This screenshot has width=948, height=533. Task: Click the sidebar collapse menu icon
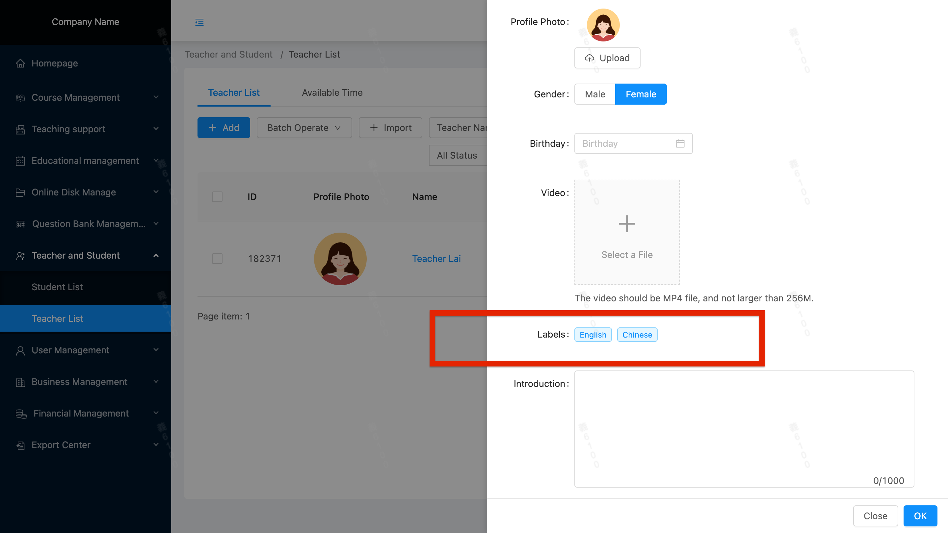pyautogui.click(x=199, y=22)
